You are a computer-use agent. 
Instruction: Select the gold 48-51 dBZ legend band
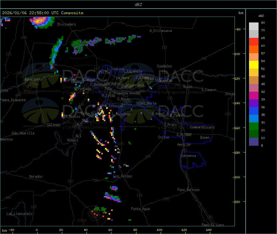click(x=254, y=73)
